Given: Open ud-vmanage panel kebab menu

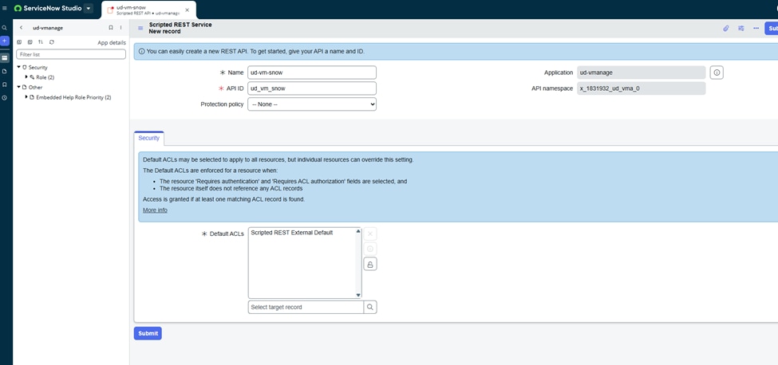Looking at the screenshot, I should (120, 28).
